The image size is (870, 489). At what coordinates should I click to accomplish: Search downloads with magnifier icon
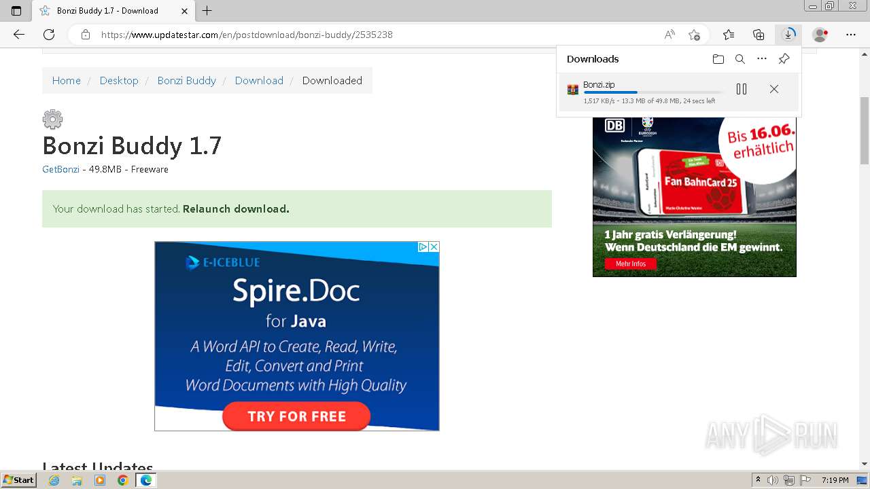pos(740,59)
